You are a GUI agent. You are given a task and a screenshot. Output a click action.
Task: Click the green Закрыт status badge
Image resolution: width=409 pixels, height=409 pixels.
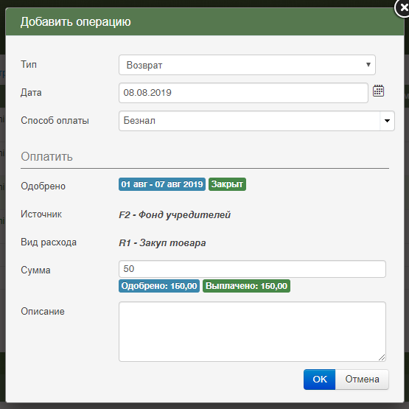[227, 184]
